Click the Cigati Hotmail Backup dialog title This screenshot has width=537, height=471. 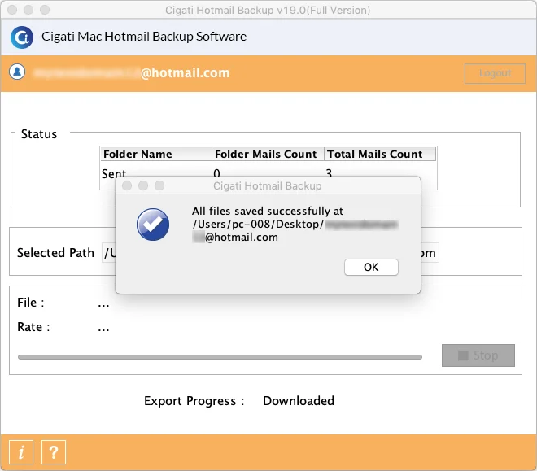click(268, 185)
